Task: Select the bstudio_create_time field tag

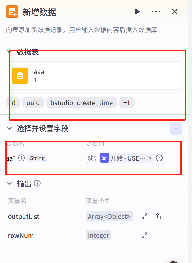Action: coord(81,103)
